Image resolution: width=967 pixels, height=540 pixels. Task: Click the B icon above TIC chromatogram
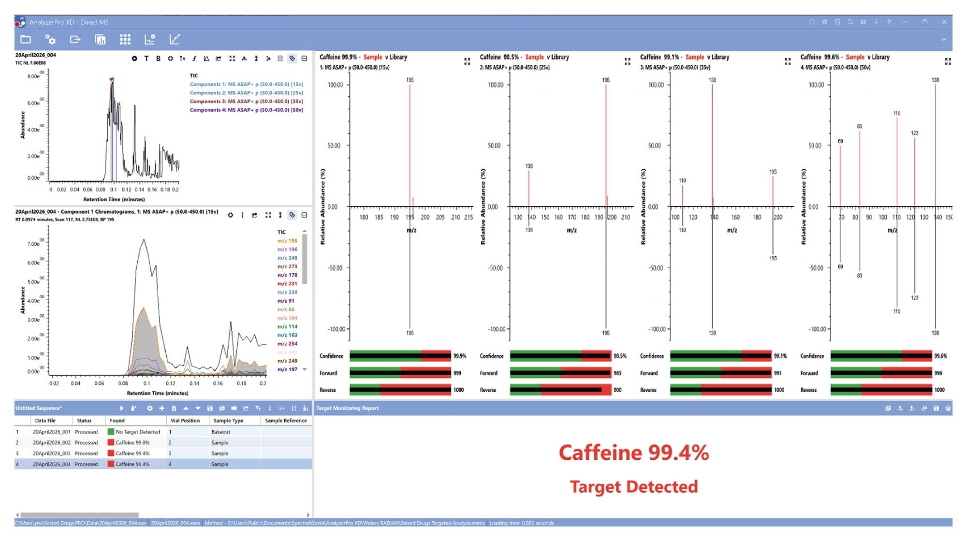[158, 58]
